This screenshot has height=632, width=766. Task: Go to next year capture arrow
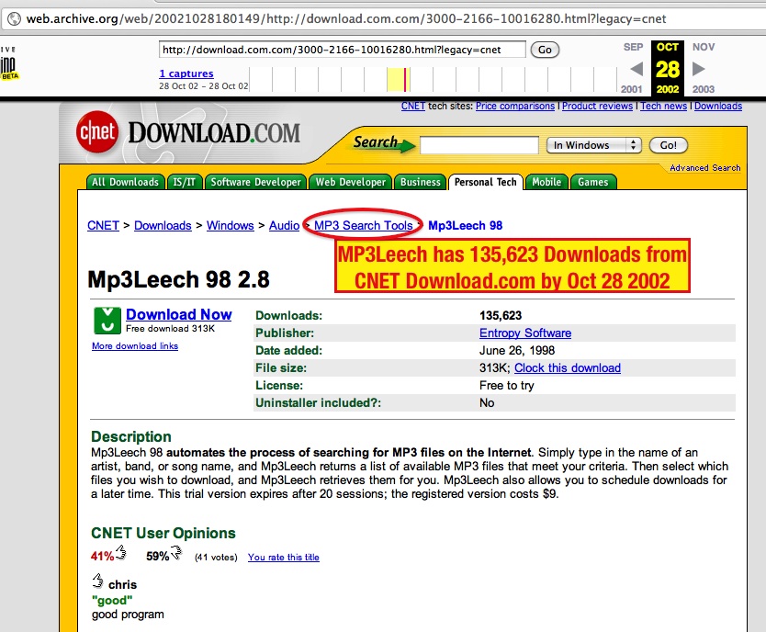pos(699,69)
